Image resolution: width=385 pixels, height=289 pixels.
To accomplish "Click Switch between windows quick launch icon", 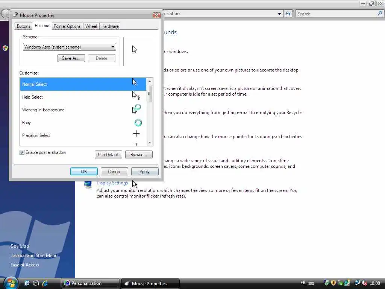I will point(36,283).
